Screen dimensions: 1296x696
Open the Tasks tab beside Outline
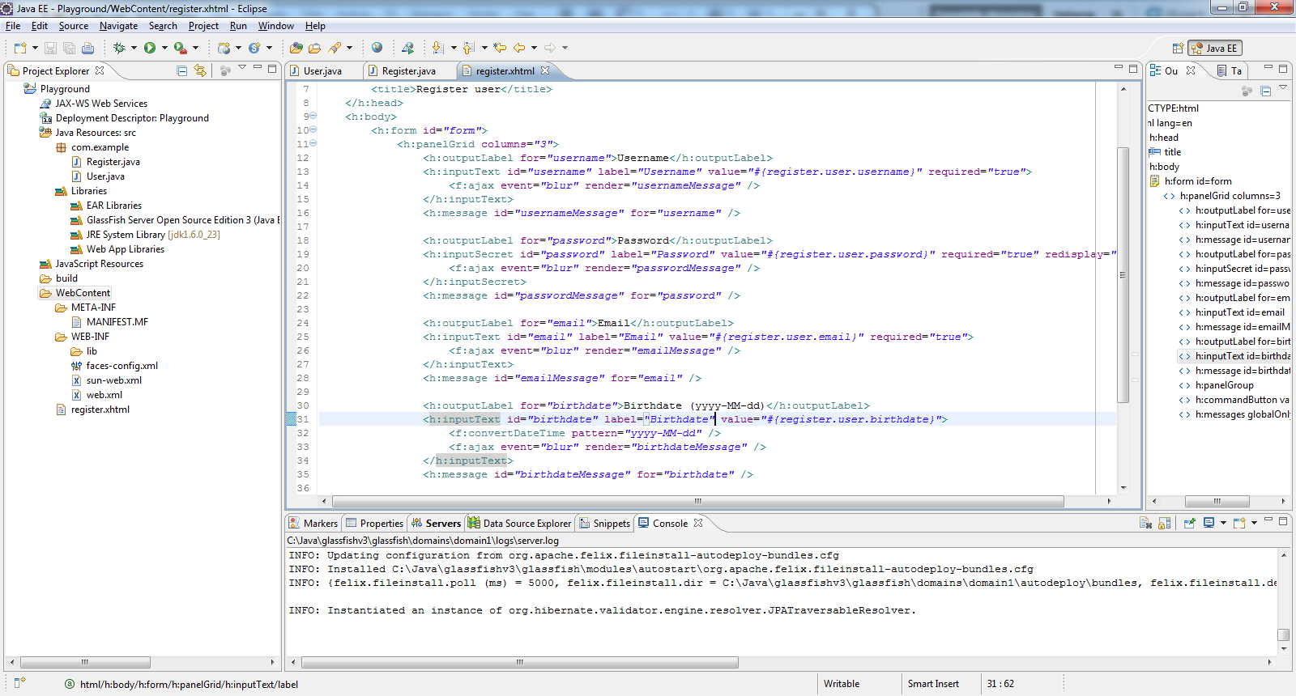click(1230, 71)
